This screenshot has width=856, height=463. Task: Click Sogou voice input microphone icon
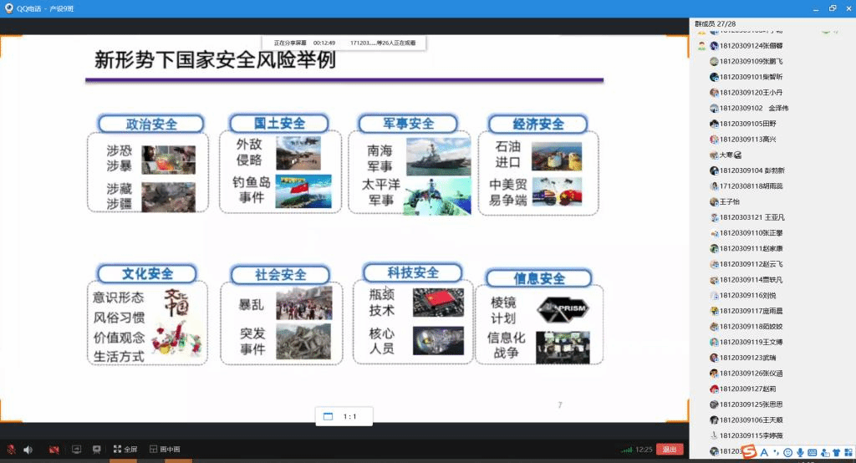(800, 452)
